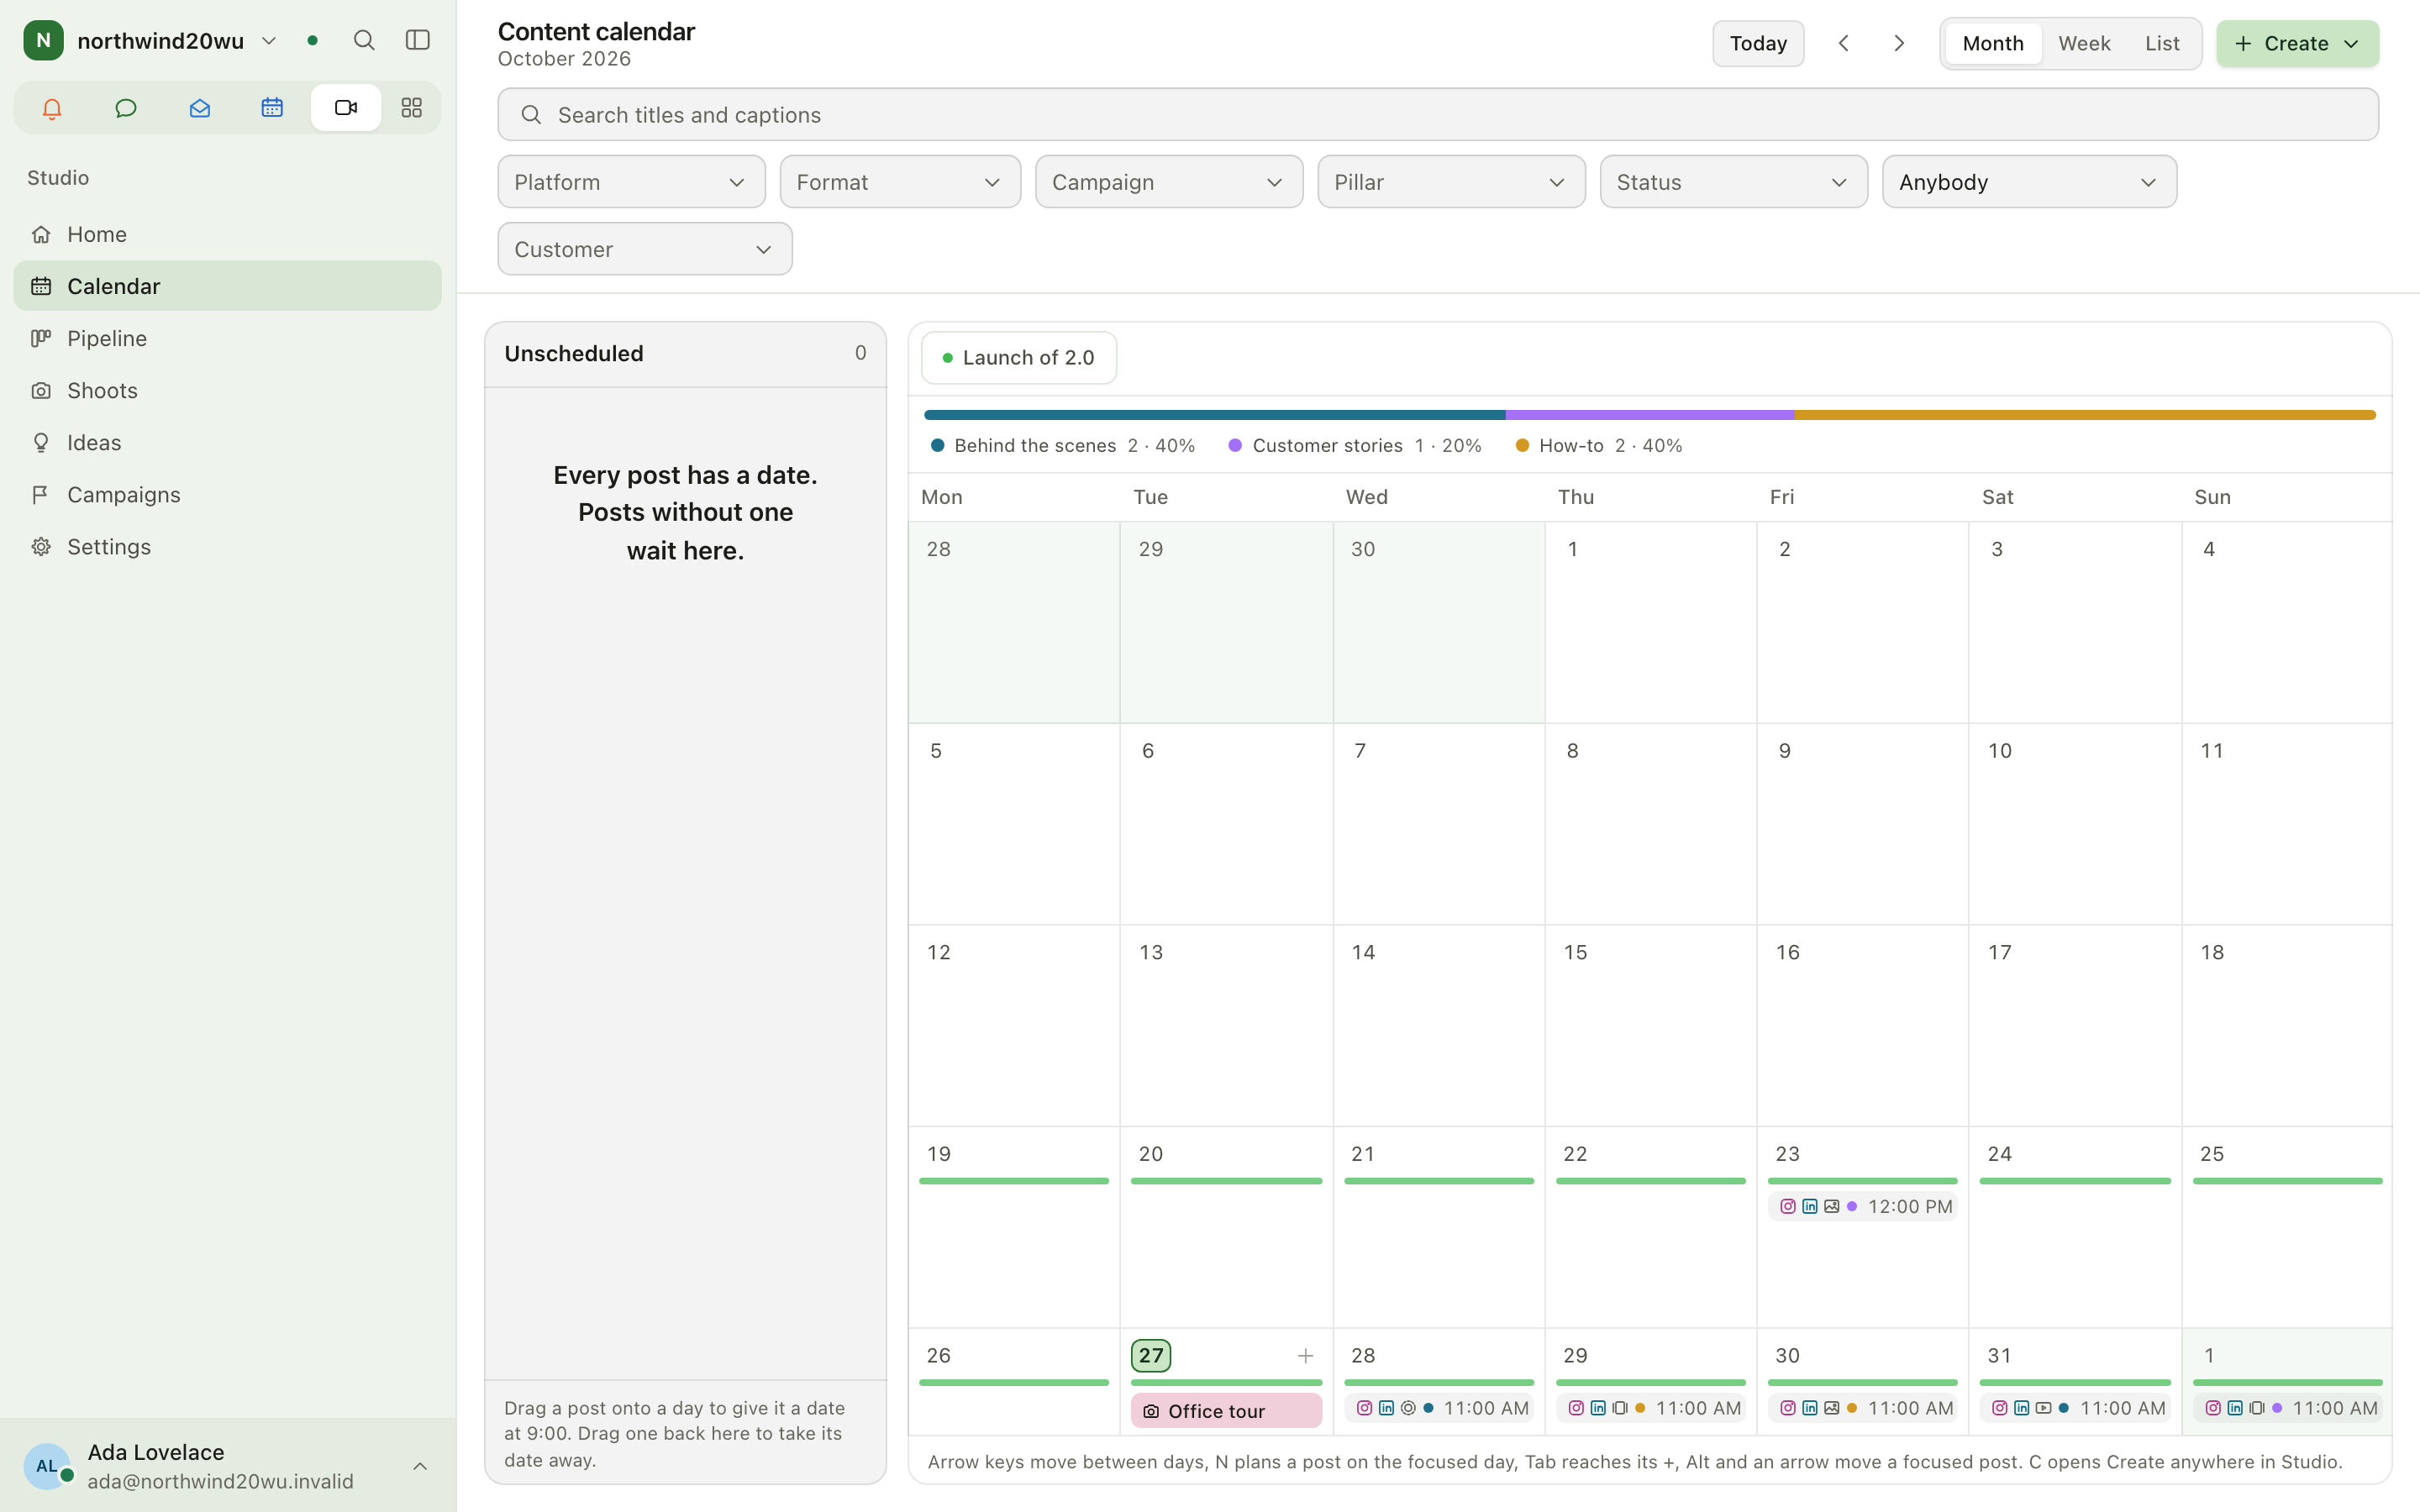Open the Office tour shoot on 27

pyautogui.click(x=1226, y=1411)
